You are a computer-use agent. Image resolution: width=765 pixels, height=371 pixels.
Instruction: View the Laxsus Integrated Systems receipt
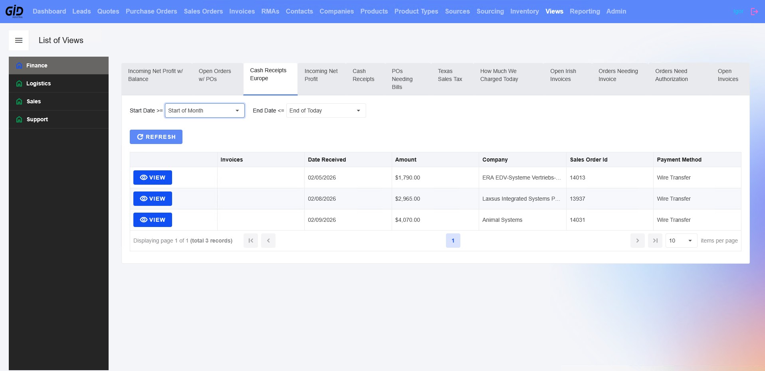(153, 199)
